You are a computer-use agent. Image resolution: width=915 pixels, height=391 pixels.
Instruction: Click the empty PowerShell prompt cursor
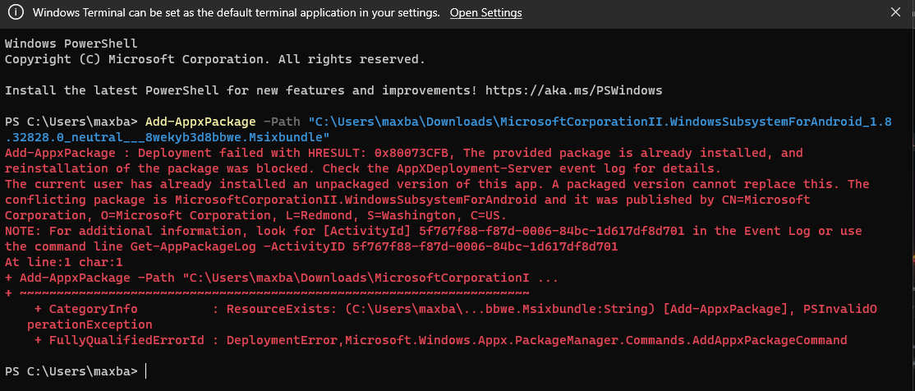click(146, 371)
